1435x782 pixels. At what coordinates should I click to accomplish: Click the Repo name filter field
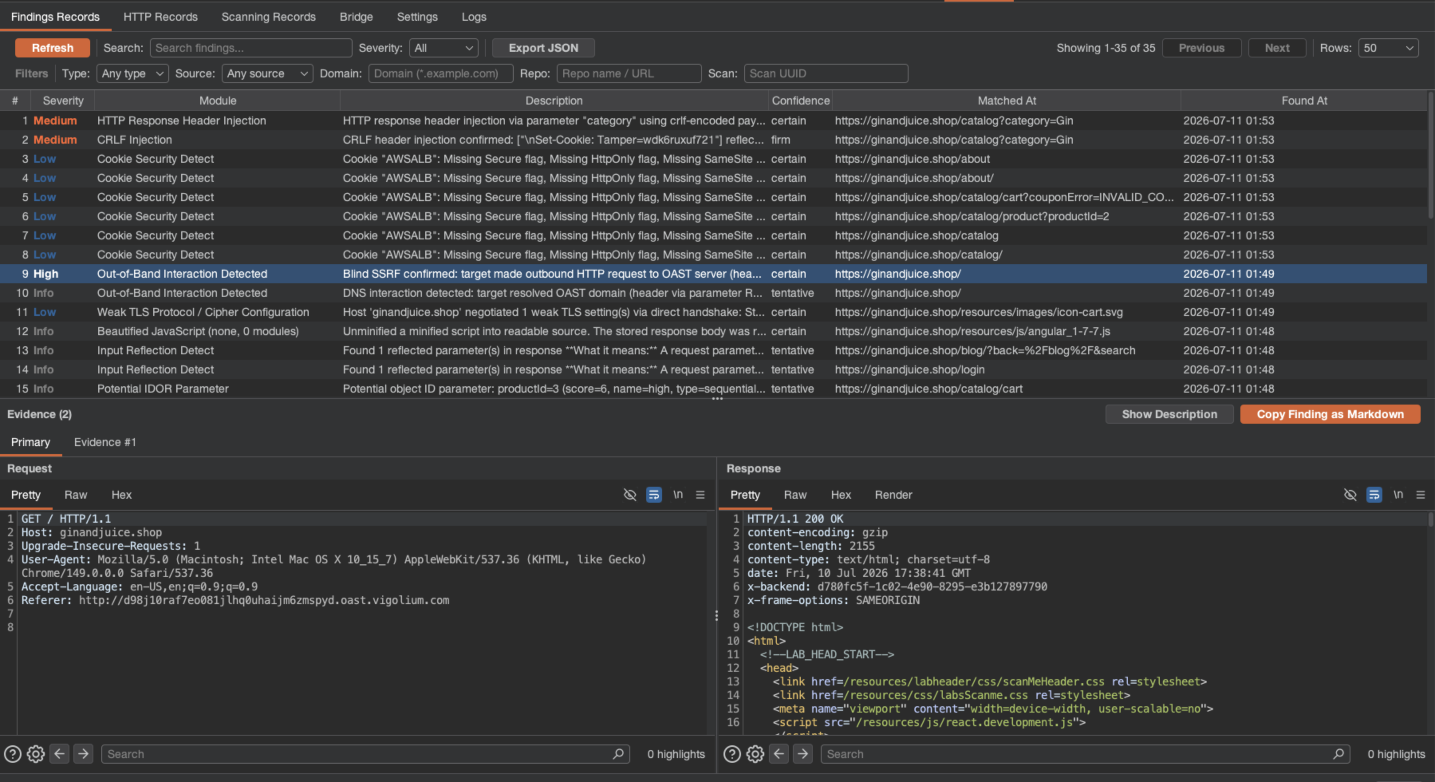click(629, 73)
